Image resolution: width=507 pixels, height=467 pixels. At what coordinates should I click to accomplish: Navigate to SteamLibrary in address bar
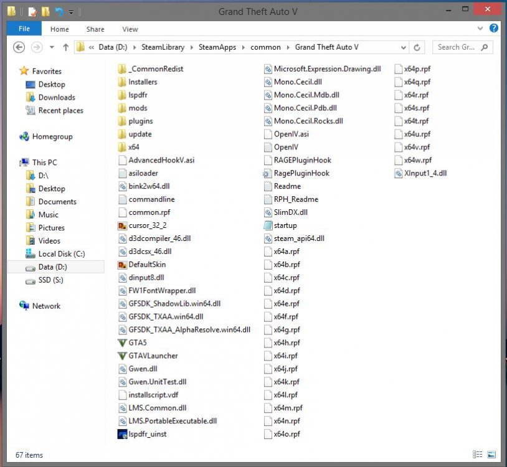point(163,47)
